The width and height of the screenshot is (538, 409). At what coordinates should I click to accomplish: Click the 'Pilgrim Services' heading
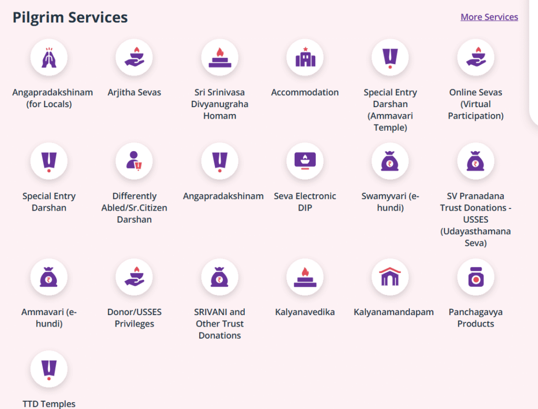[x=70, y=17]
